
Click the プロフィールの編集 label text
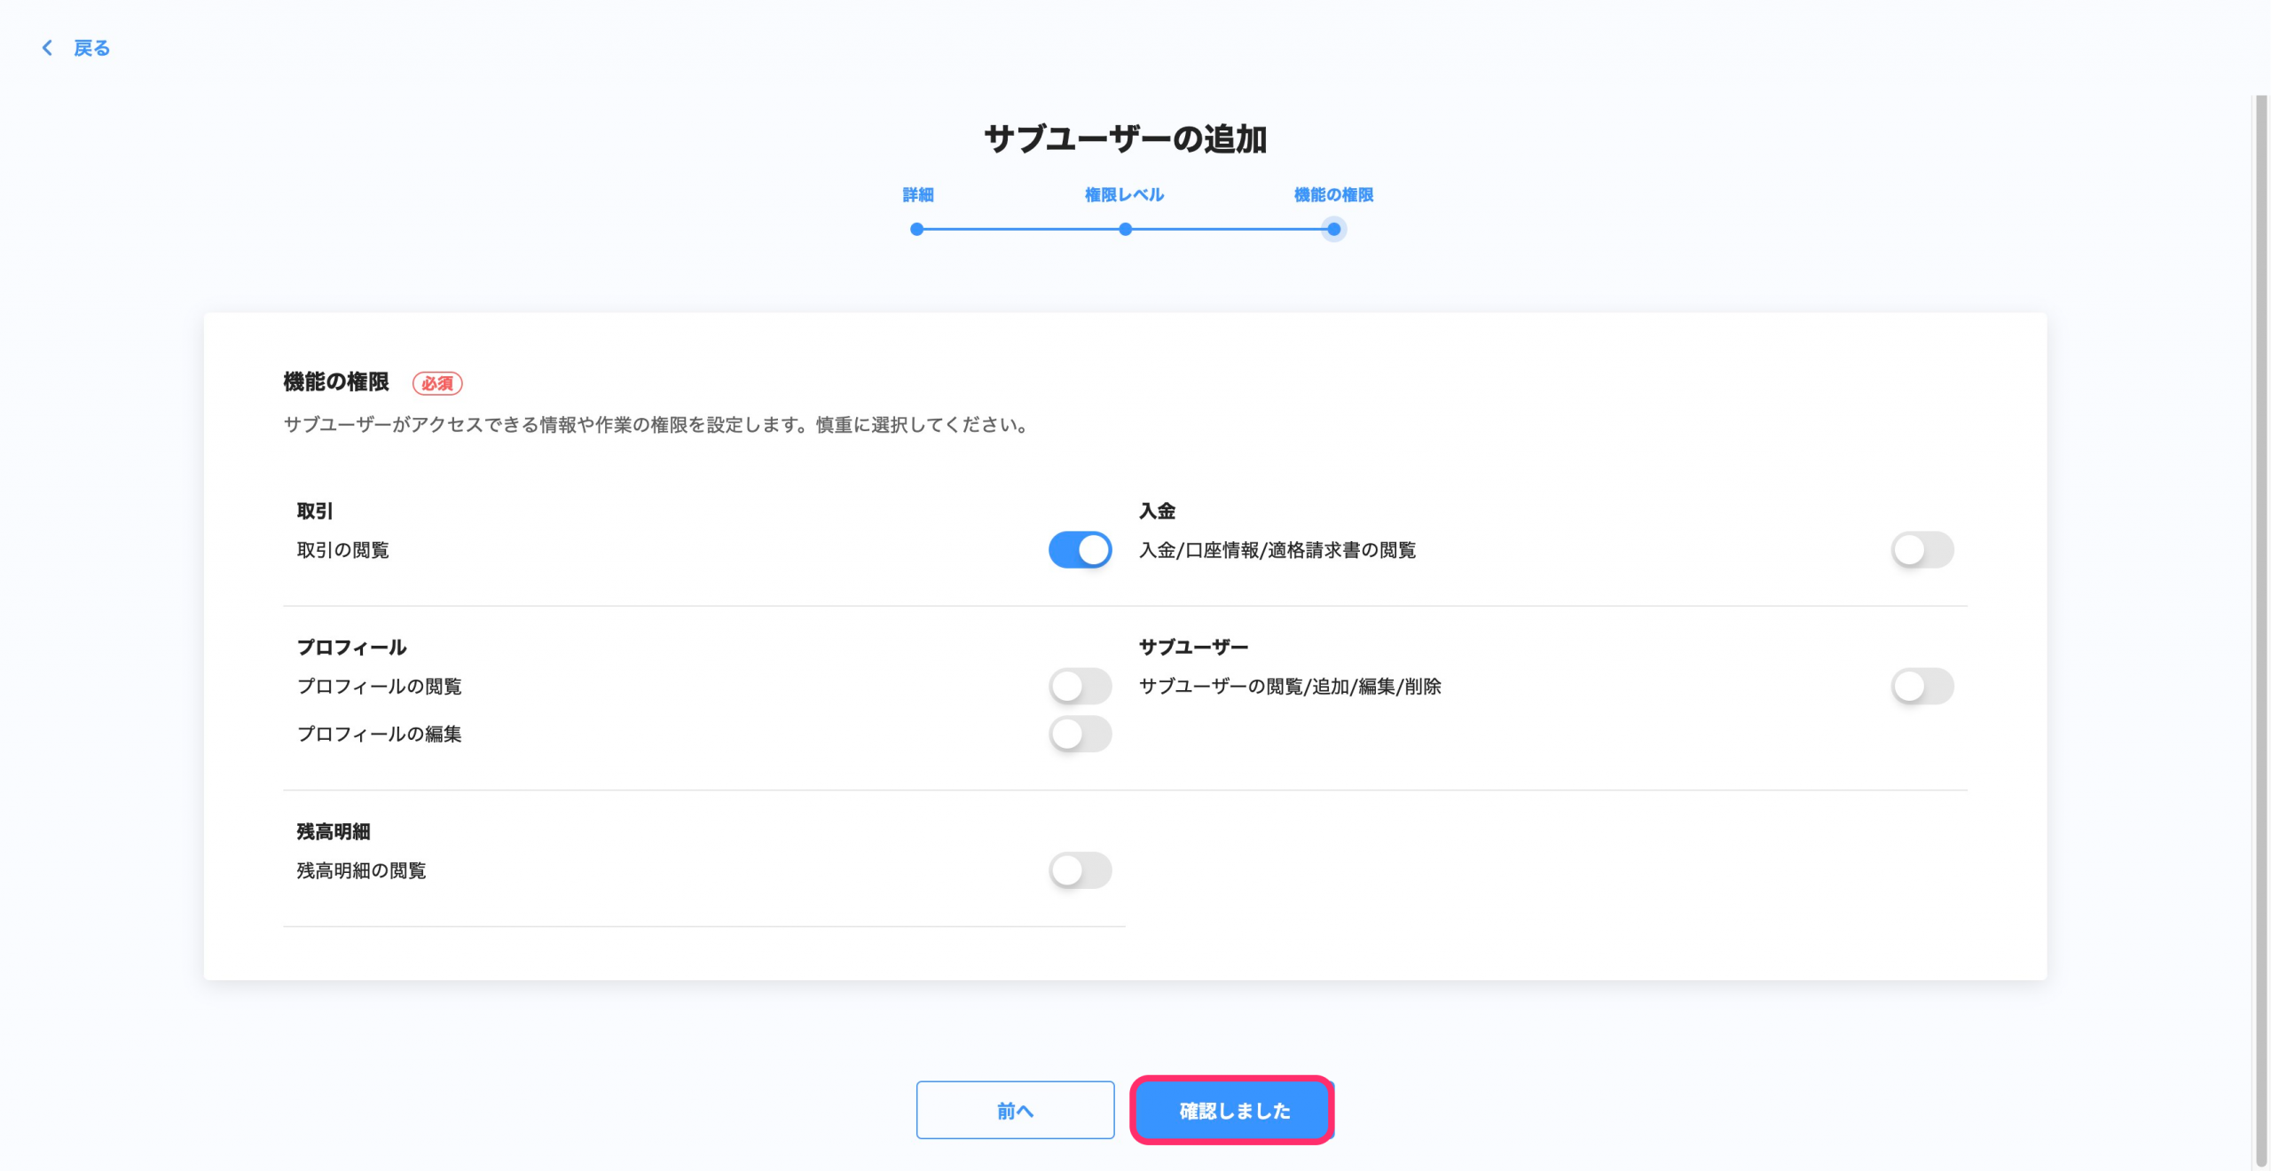click(x=379, y=735)
